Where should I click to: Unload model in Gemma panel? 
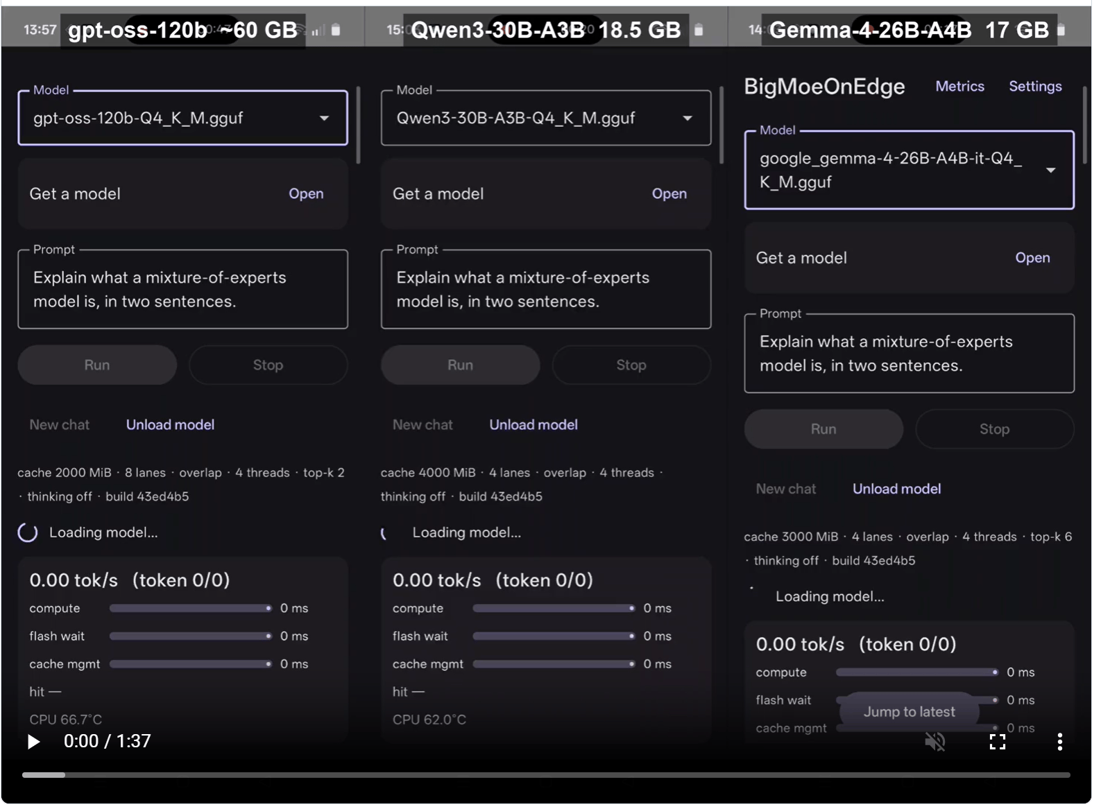pos(896,489)
